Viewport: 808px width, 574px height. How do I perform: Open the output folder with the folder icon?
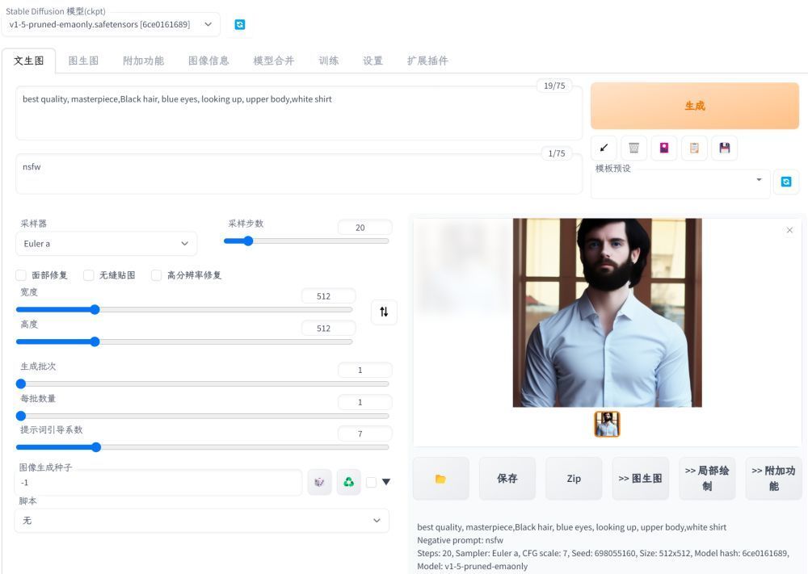click(x=440, y=479)
